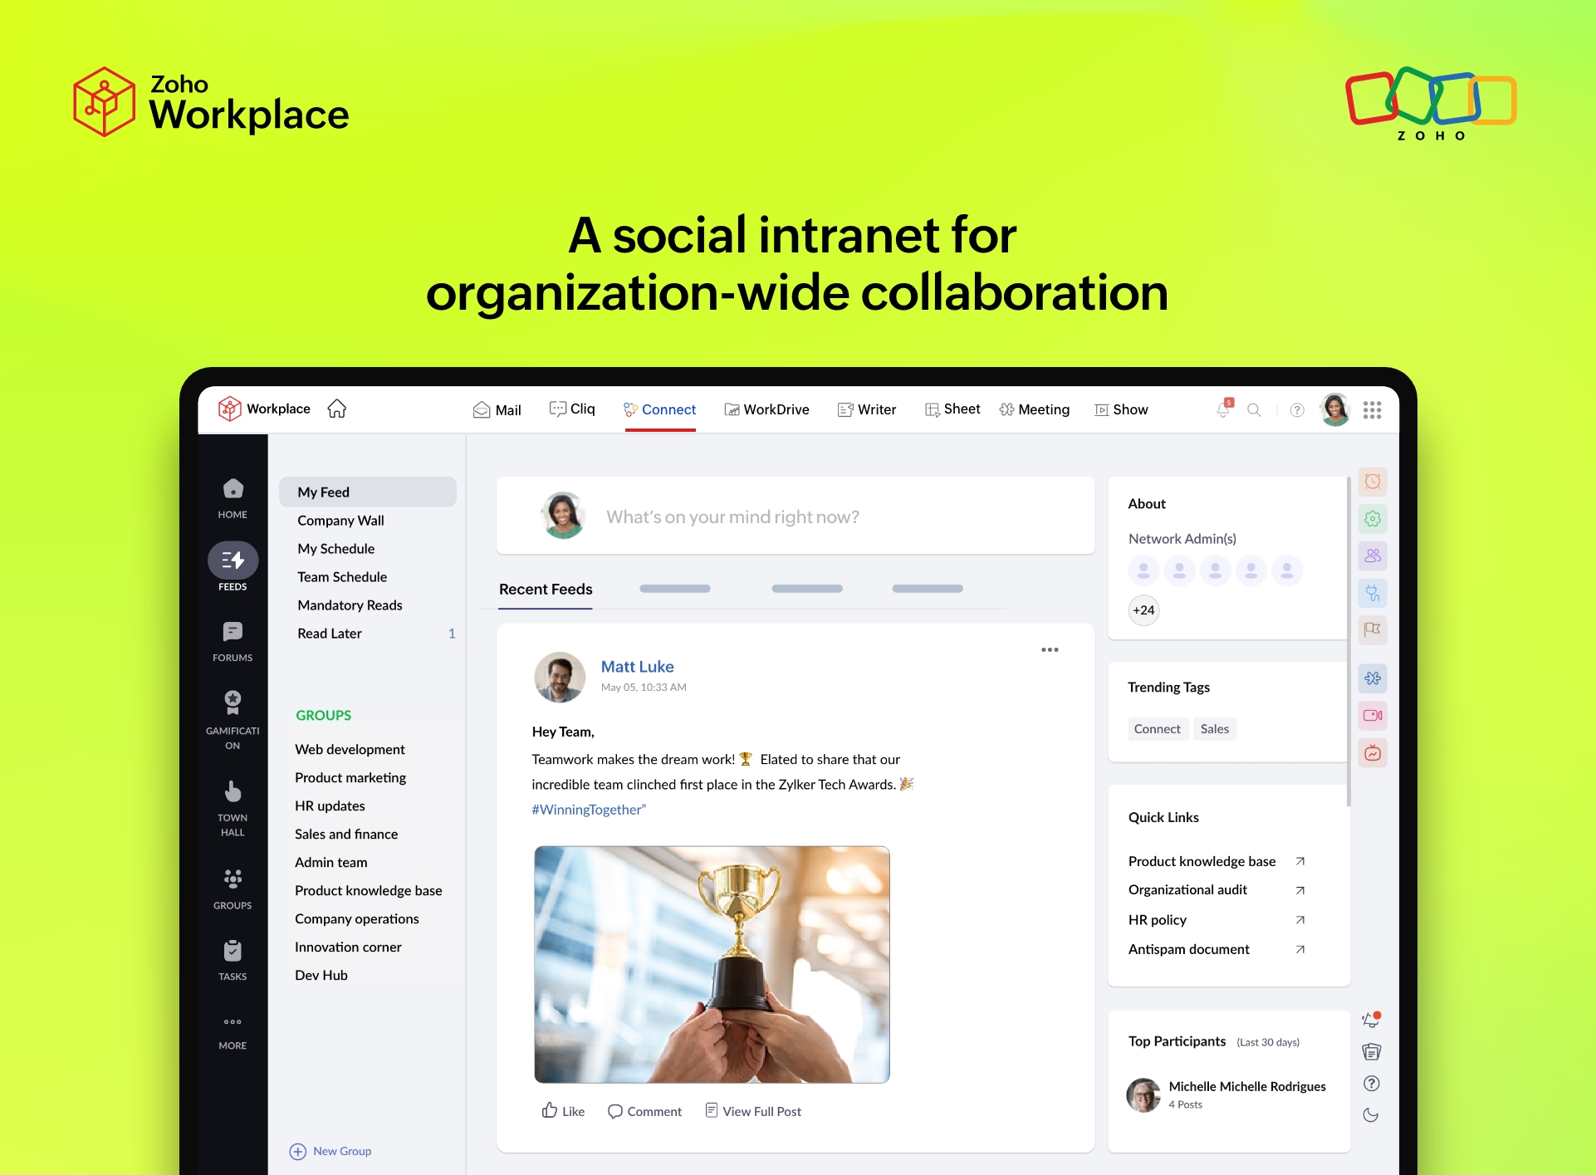Open the Mail app
This screenshot has height=1175, width=1596.
pyautogui.click(x=497, y=409)
